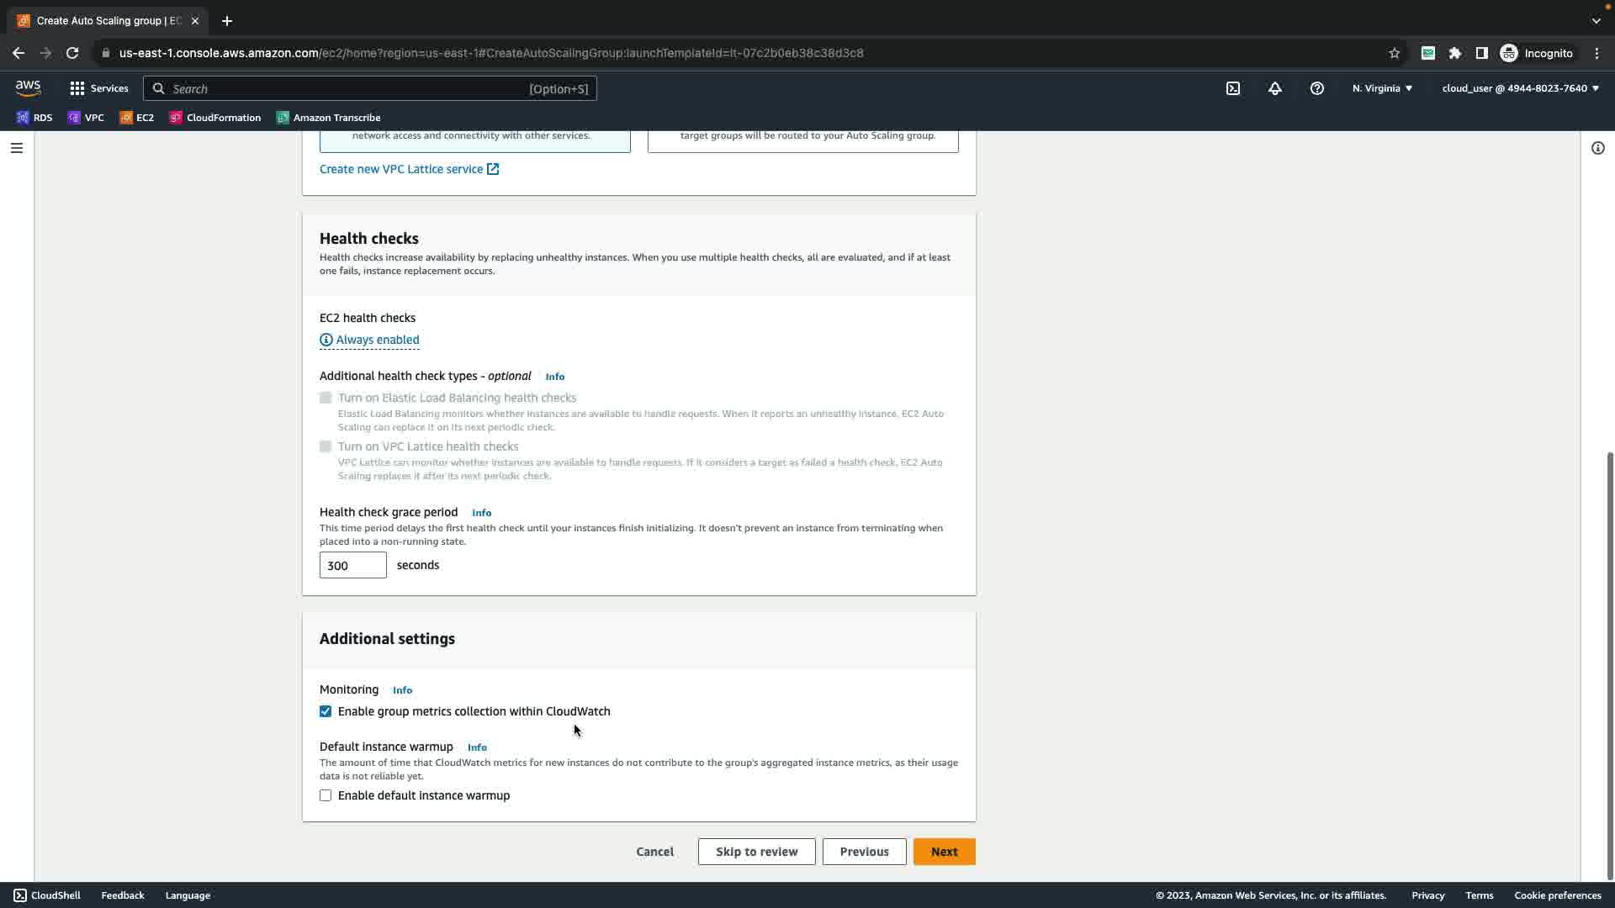Click the AWS logo home icon

28,87
